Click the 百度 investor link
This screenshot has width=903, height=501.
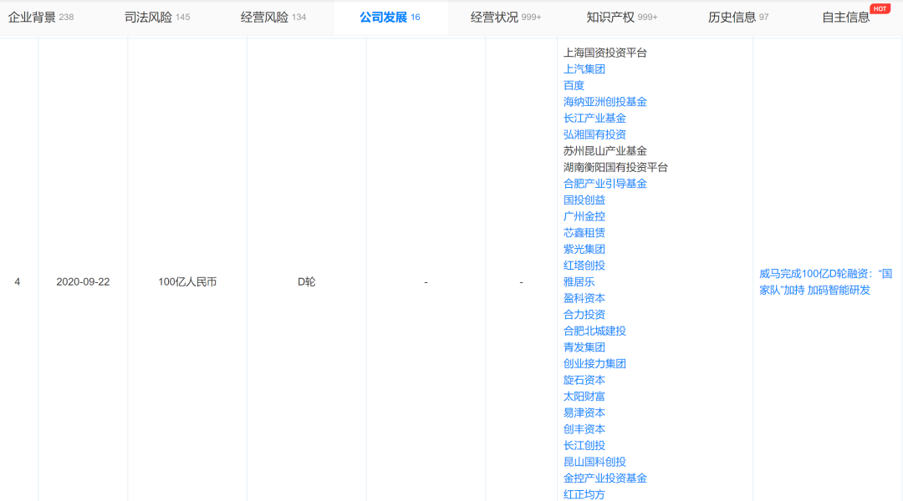click(574, 85)
